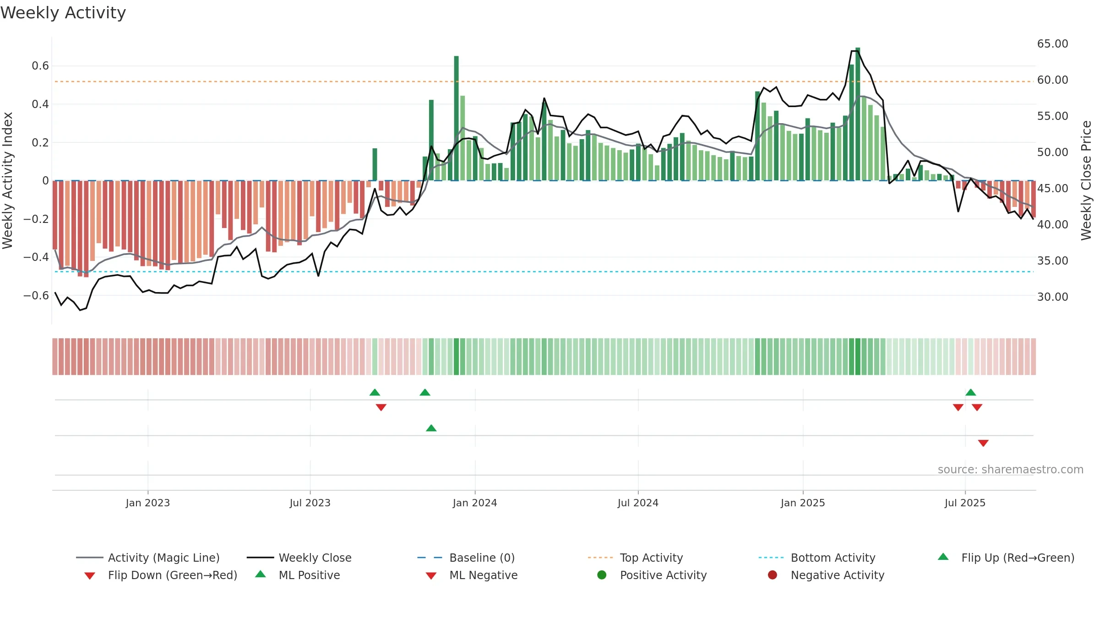Click the red ML Negative legend triangle
The image size is (1099, 618).
point(431,576)
